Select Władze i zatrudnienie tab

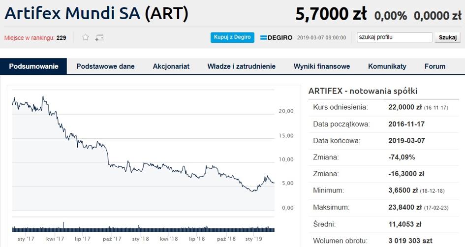click(x=242, y=66)
